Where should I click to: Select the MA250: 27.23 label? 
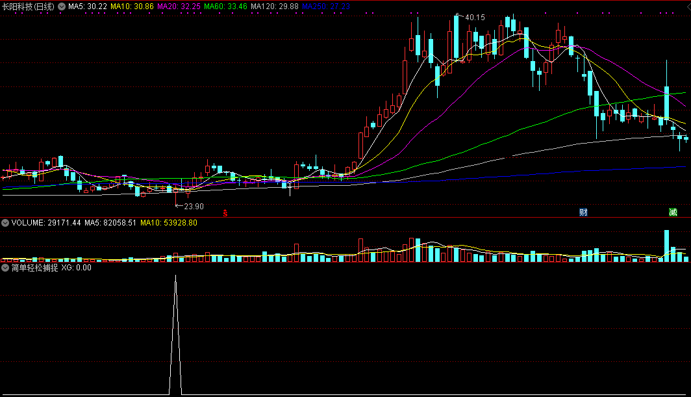[x=326, y=6]
